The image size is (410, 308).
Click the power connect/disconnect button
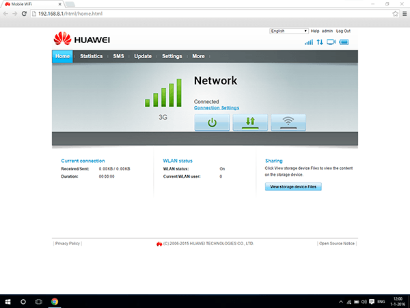212,123
